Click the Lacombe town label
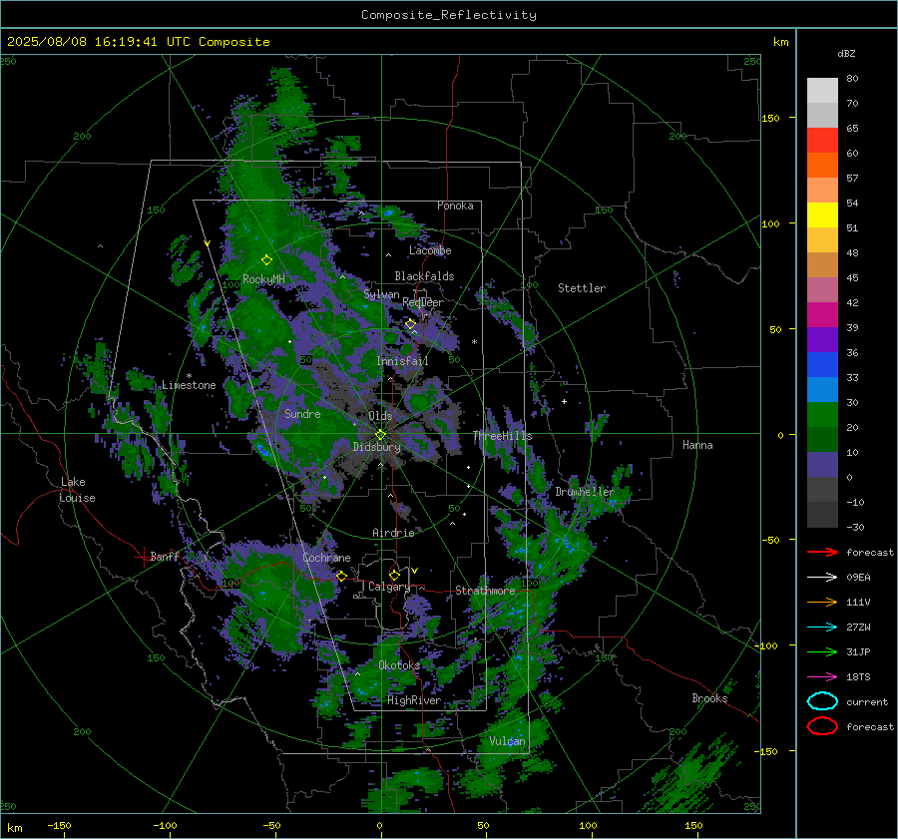This screenshot has width=898, height=839. pyautogui.click(x=430, y=250)
